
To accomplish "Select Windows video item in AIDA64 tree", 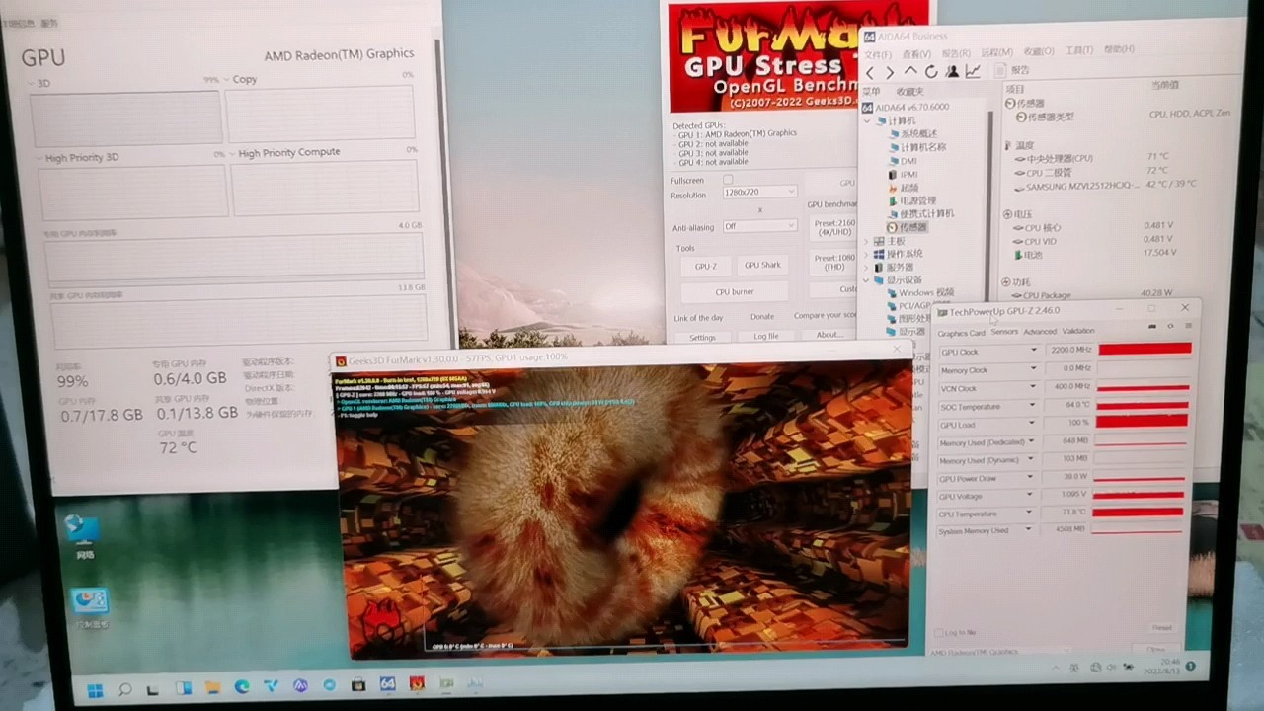I will tap(919, 293).
